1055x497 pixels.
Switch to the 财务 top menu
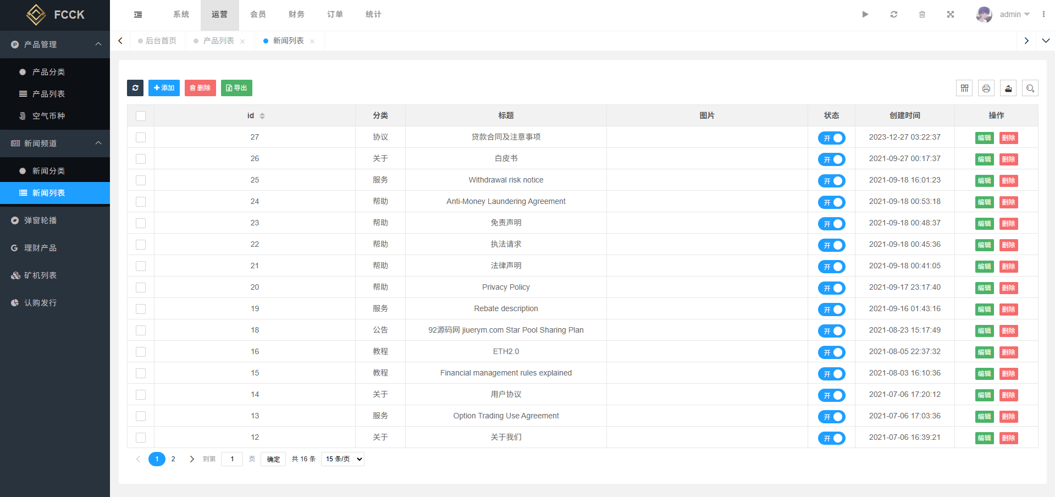tap(296, 14)
